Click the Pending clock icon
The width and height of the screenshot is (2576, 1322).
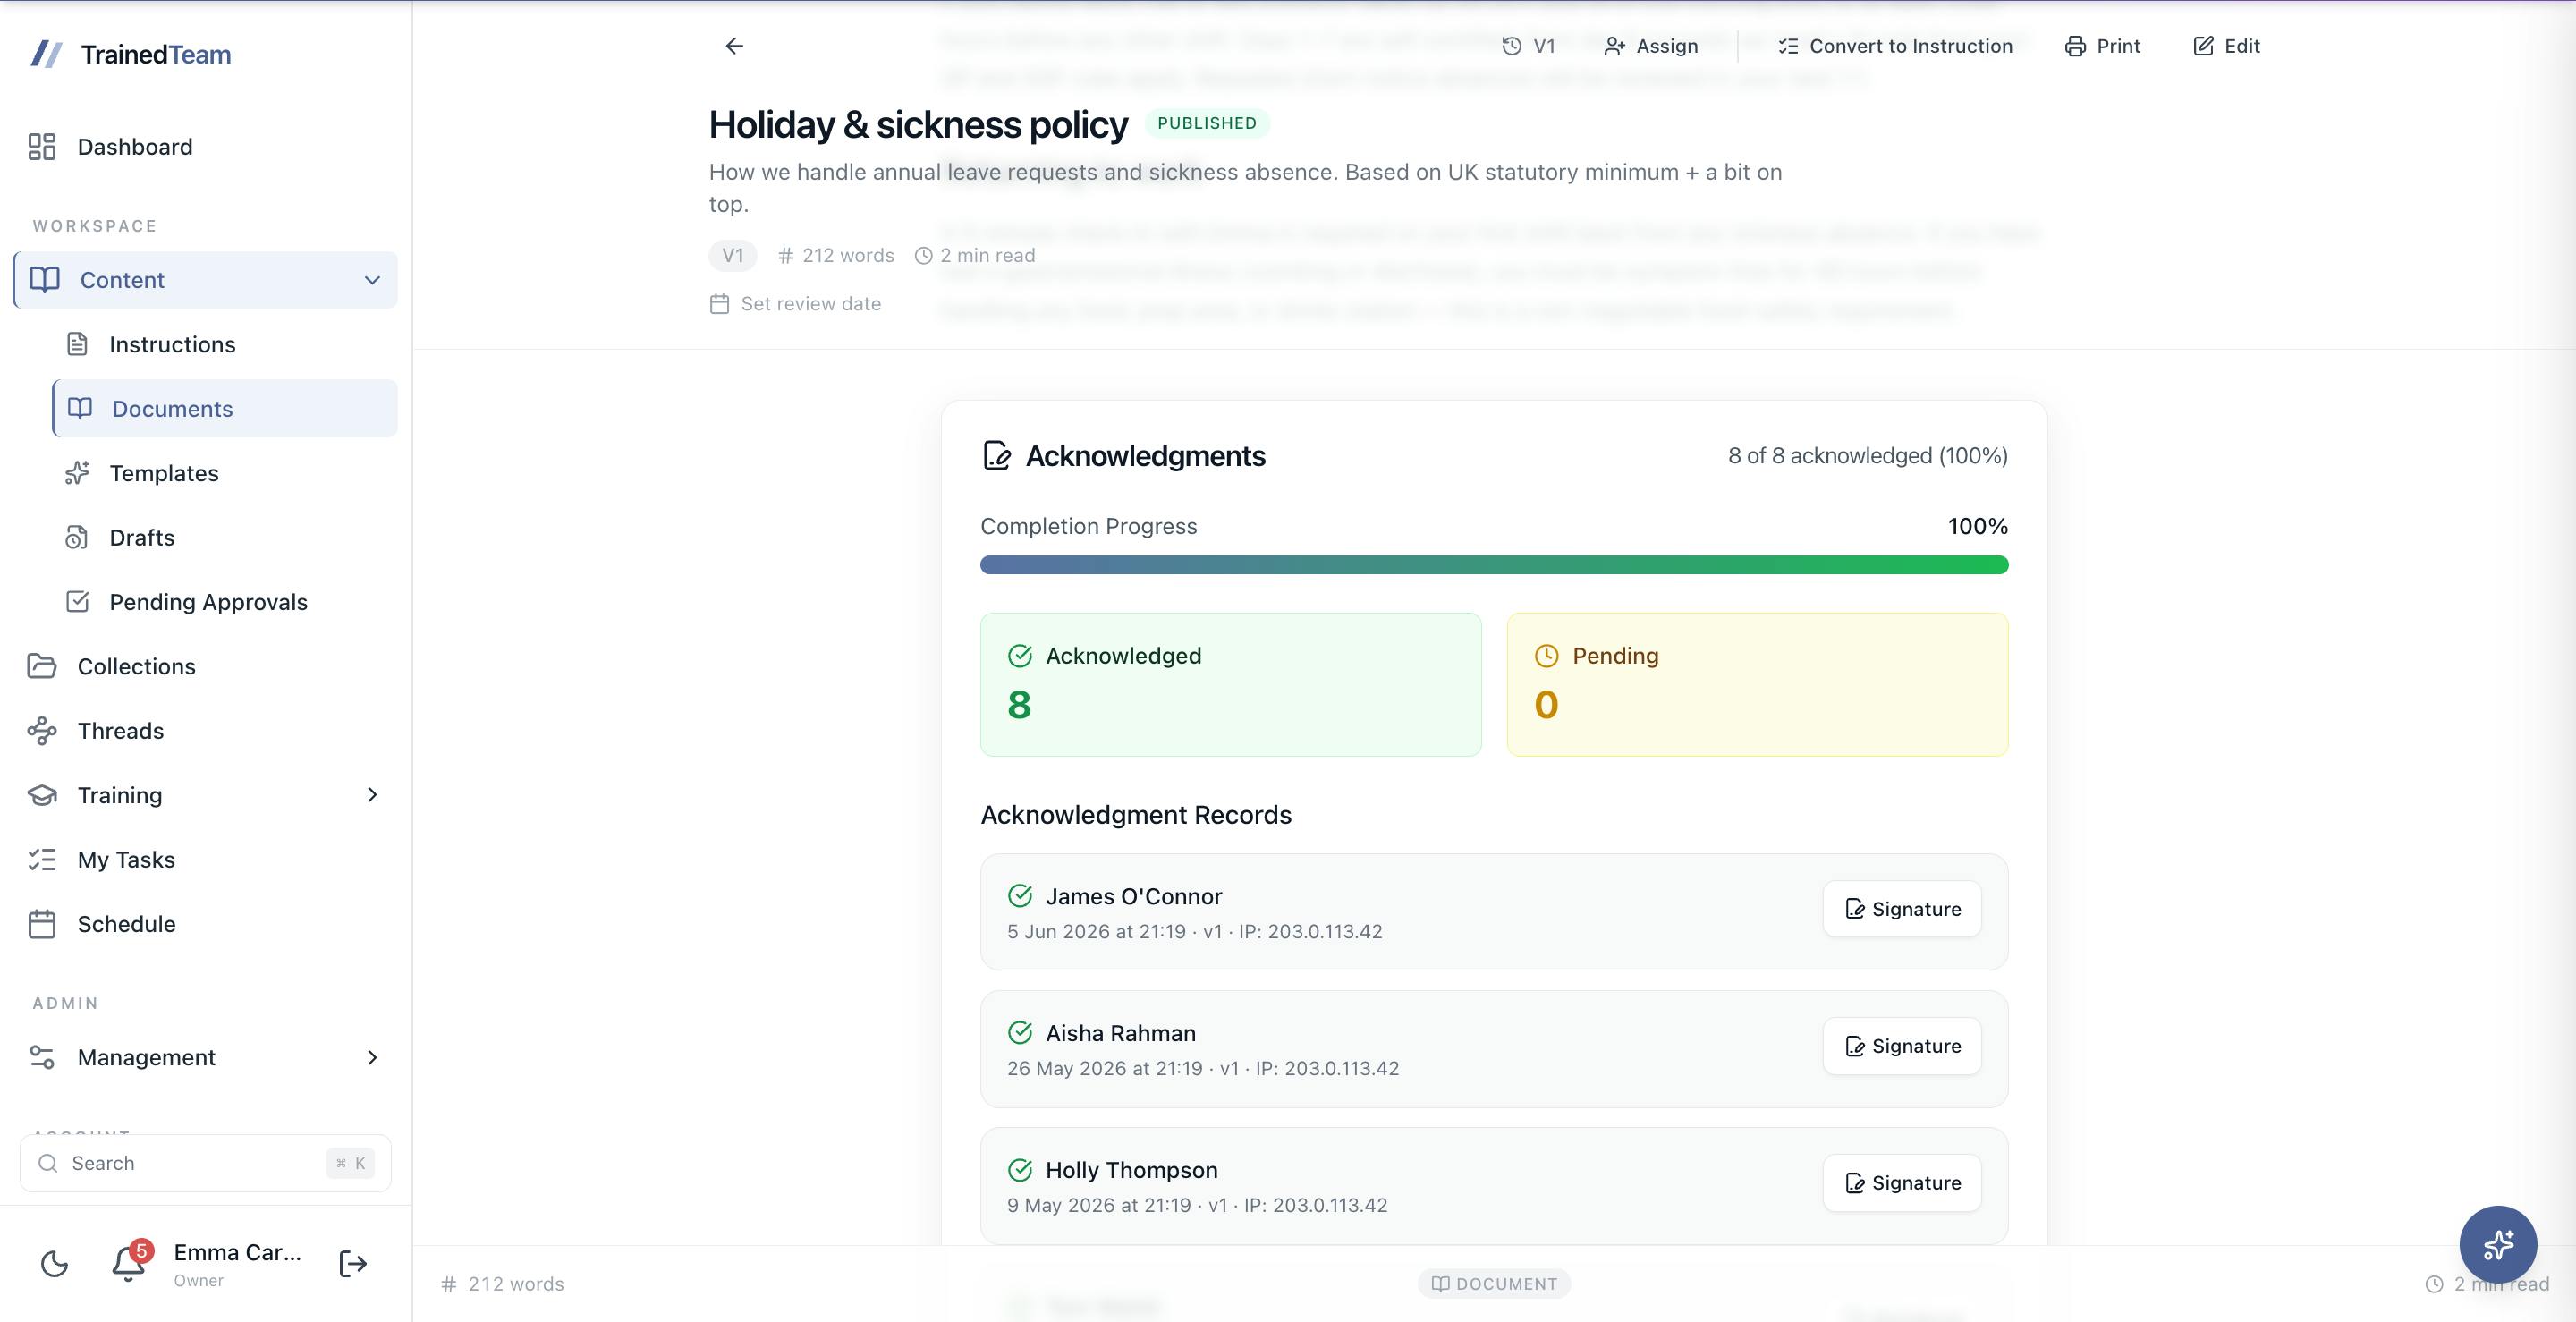(x=1546, y=656)
